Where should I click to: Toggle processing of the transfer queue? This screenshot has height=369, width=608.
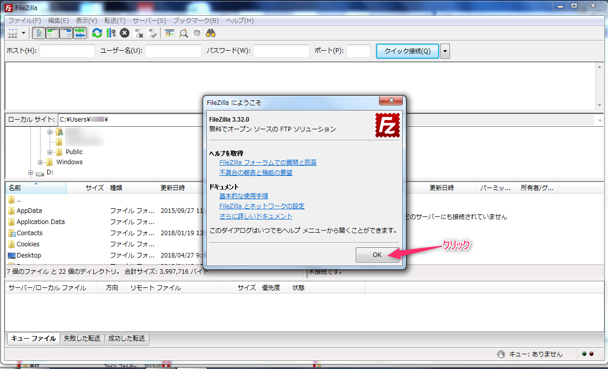click(x=110, y=33)
